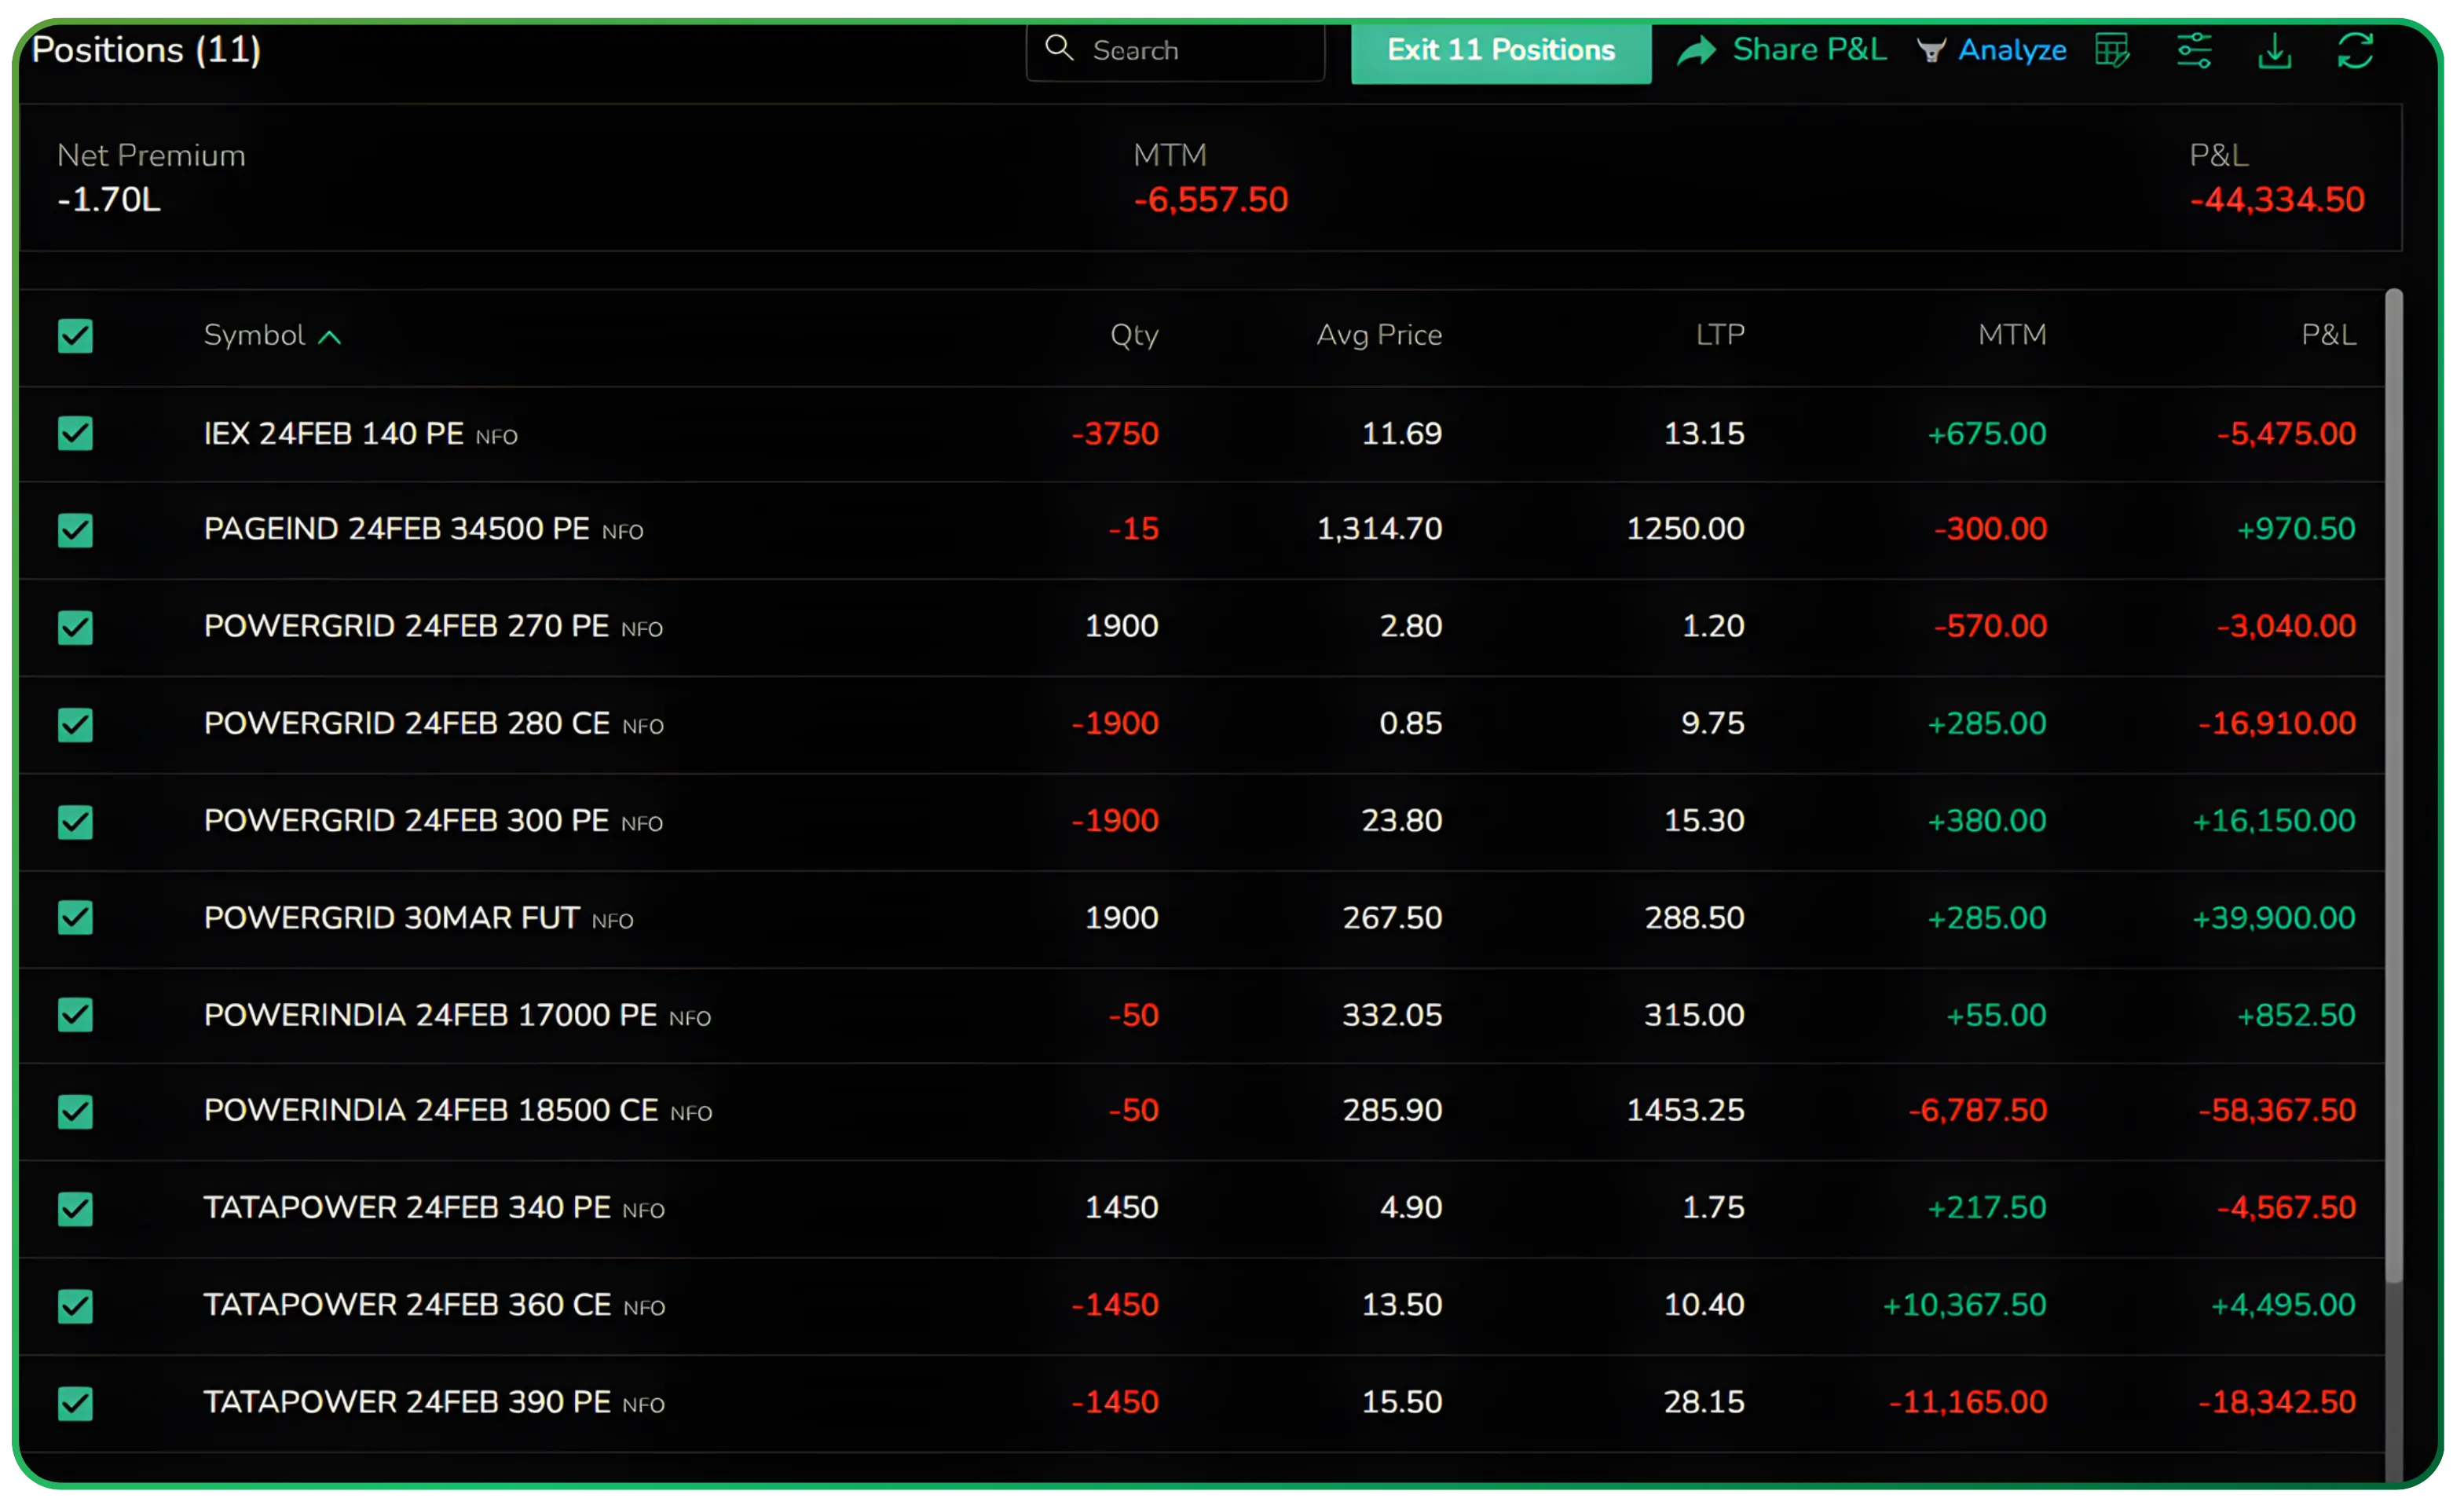Toggle the select-all header checkbox
Image resolution: width=2464 pixels, height=1509 pixels.
pos(75,336)
